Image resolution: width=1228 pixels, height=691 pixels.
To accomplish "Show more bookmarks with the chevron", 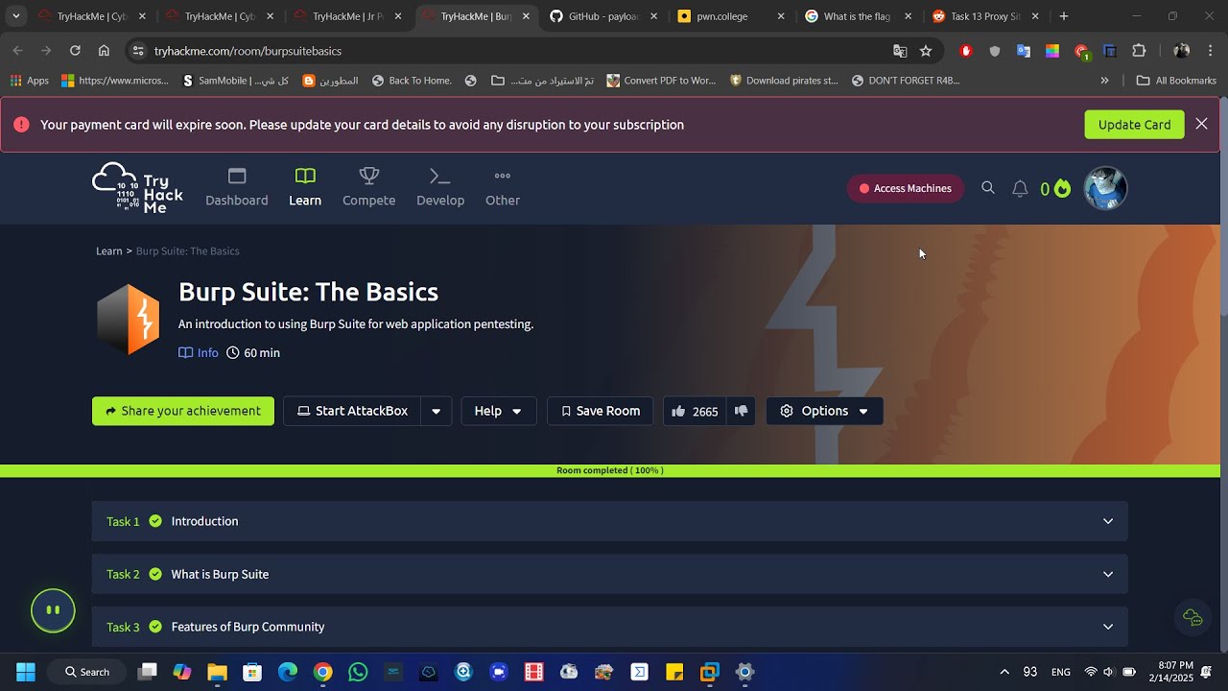I will pyautogui.click(x=1104, y=81).
